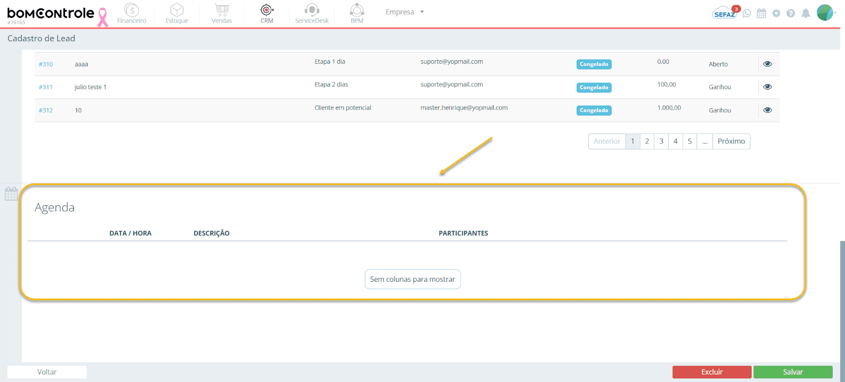845x382 pixels.
Task: Open the notification bell
Action: [x=805, y=13]
